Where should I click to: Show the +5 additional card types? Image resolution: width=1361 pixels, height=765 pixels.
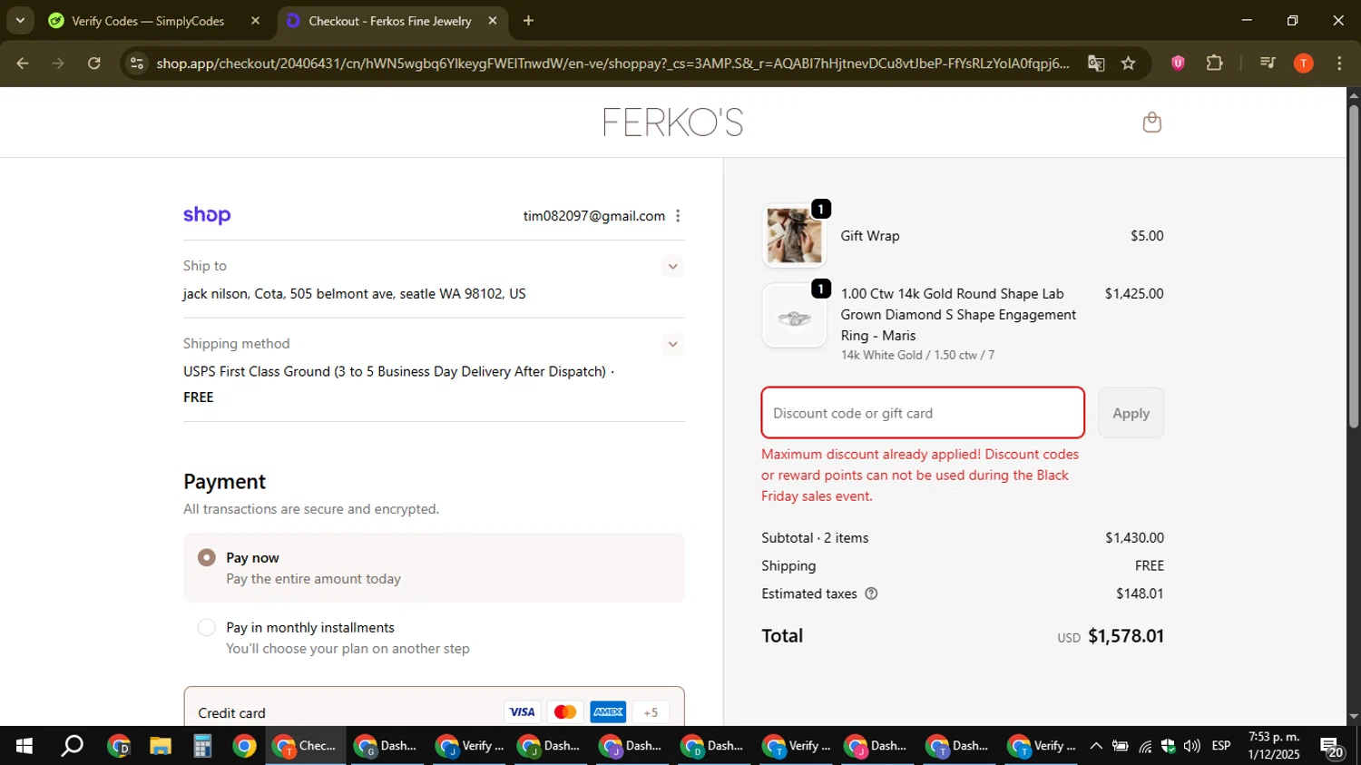pyautogui.click(x=651, y=712)
